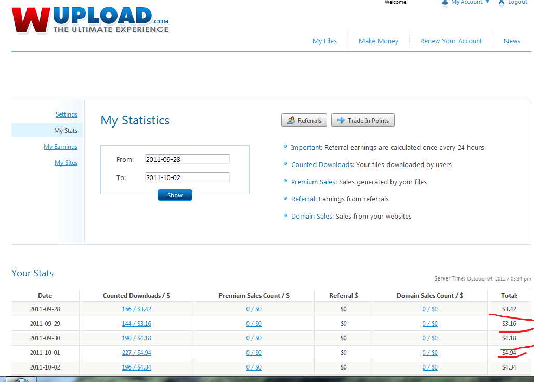The height and width of the screenshot is (382, 534).
Task: Open Renew Your Account page
Action: coord(451,41)
